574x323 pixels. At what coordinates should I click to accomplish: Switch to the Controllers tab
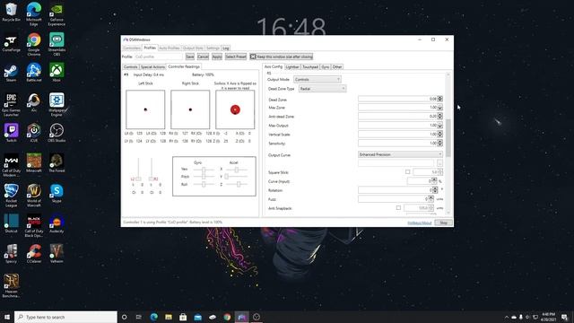(x=132, y=48)
